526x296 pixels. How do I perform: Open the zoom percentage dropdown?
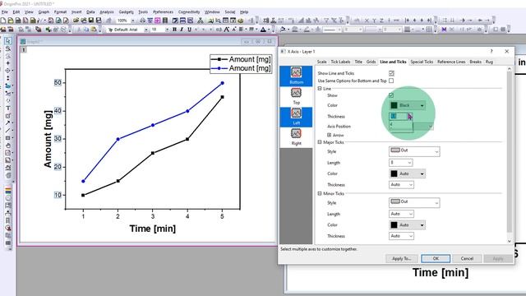(133, 21)
